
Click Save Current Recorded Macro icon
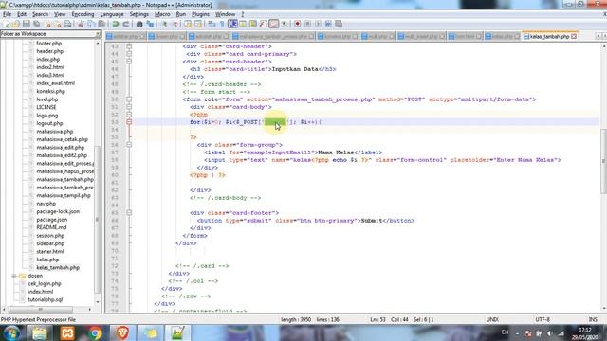(x=339, y=24)
